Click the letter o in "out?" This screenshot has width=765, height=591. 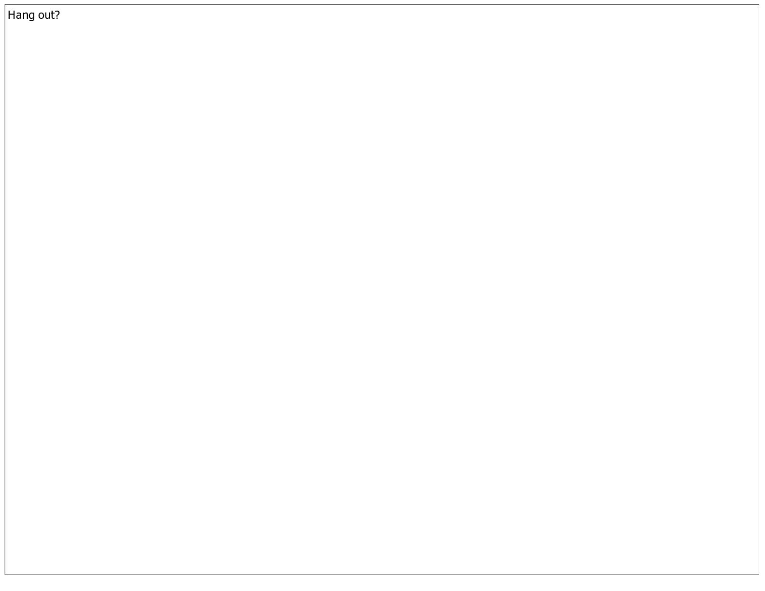point(41,16)
